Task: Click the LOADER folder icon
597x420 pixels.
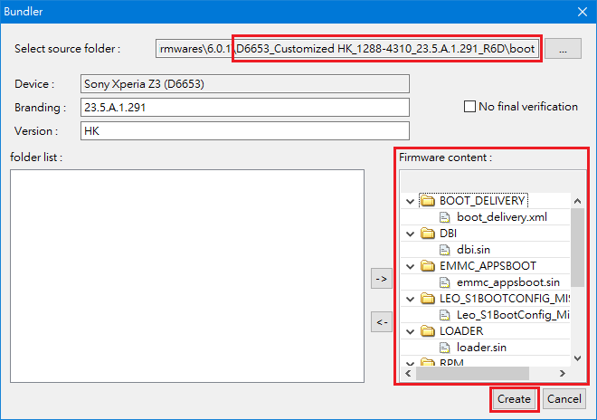Action: tap(428, 330)
